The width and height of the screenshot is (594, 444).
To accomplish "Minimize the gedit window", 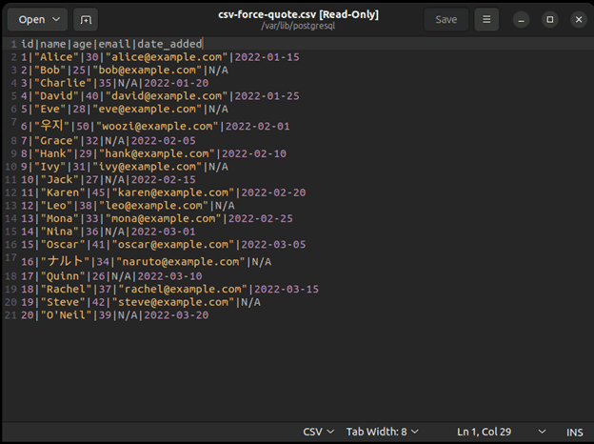I will [522, 19].
